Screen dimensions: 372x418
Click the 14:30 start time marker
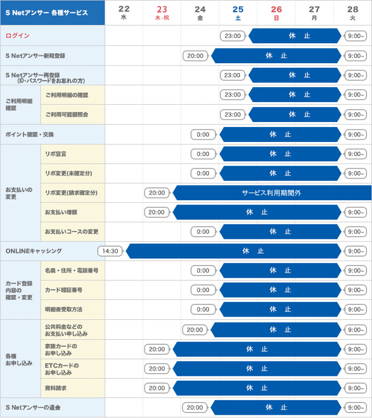(110, 251)
